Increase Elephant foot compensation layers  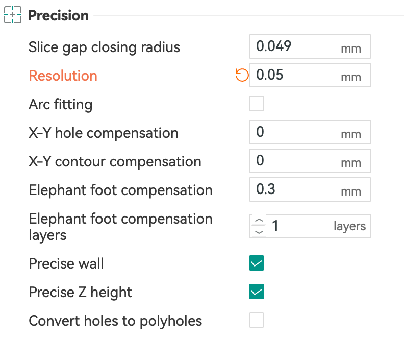click(x=260, y=221)
